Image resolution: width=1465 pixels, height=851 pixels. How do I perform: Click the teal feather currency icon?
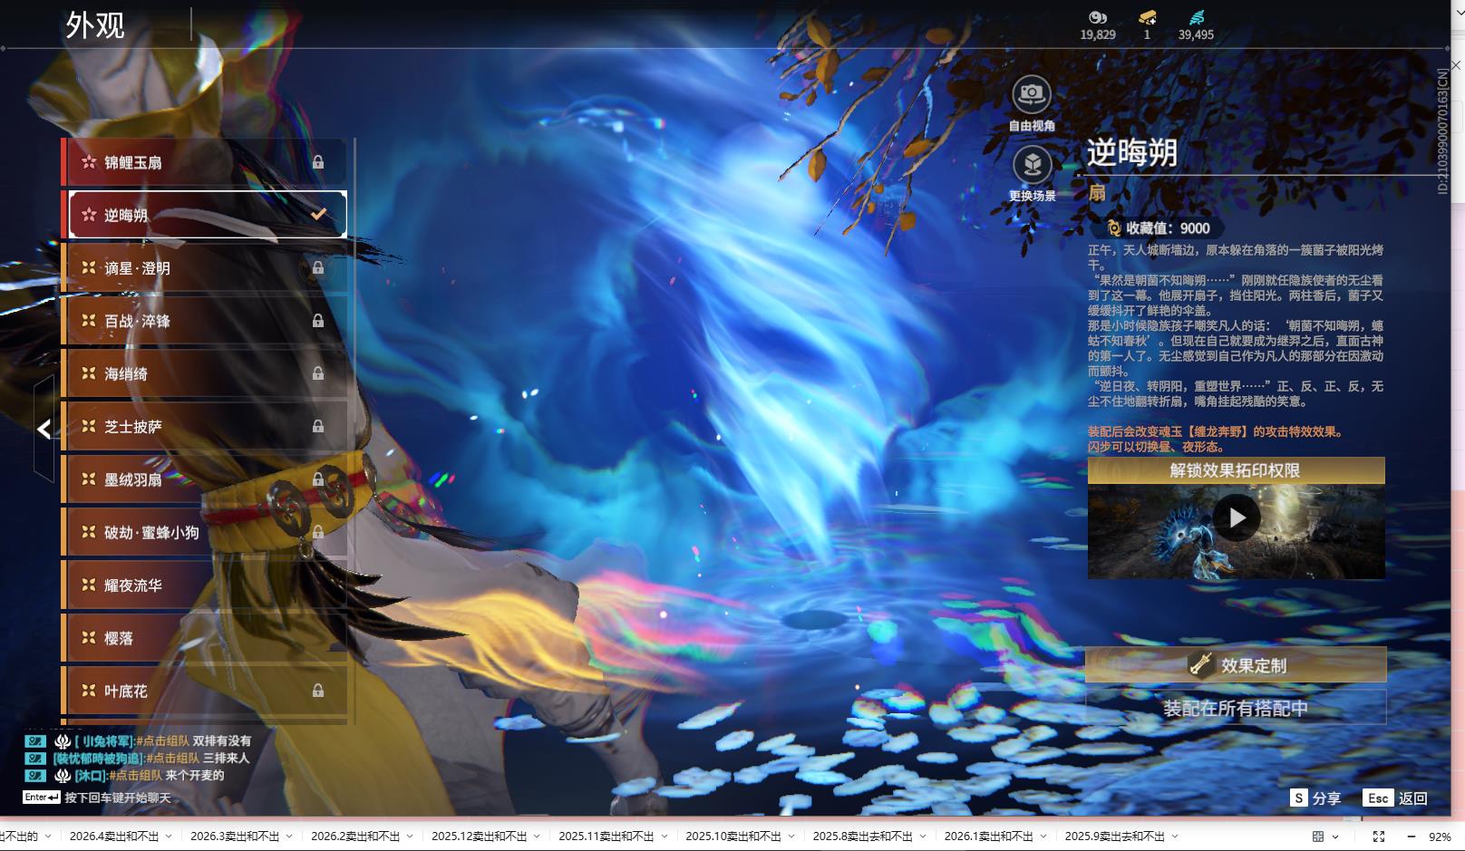1196,17
